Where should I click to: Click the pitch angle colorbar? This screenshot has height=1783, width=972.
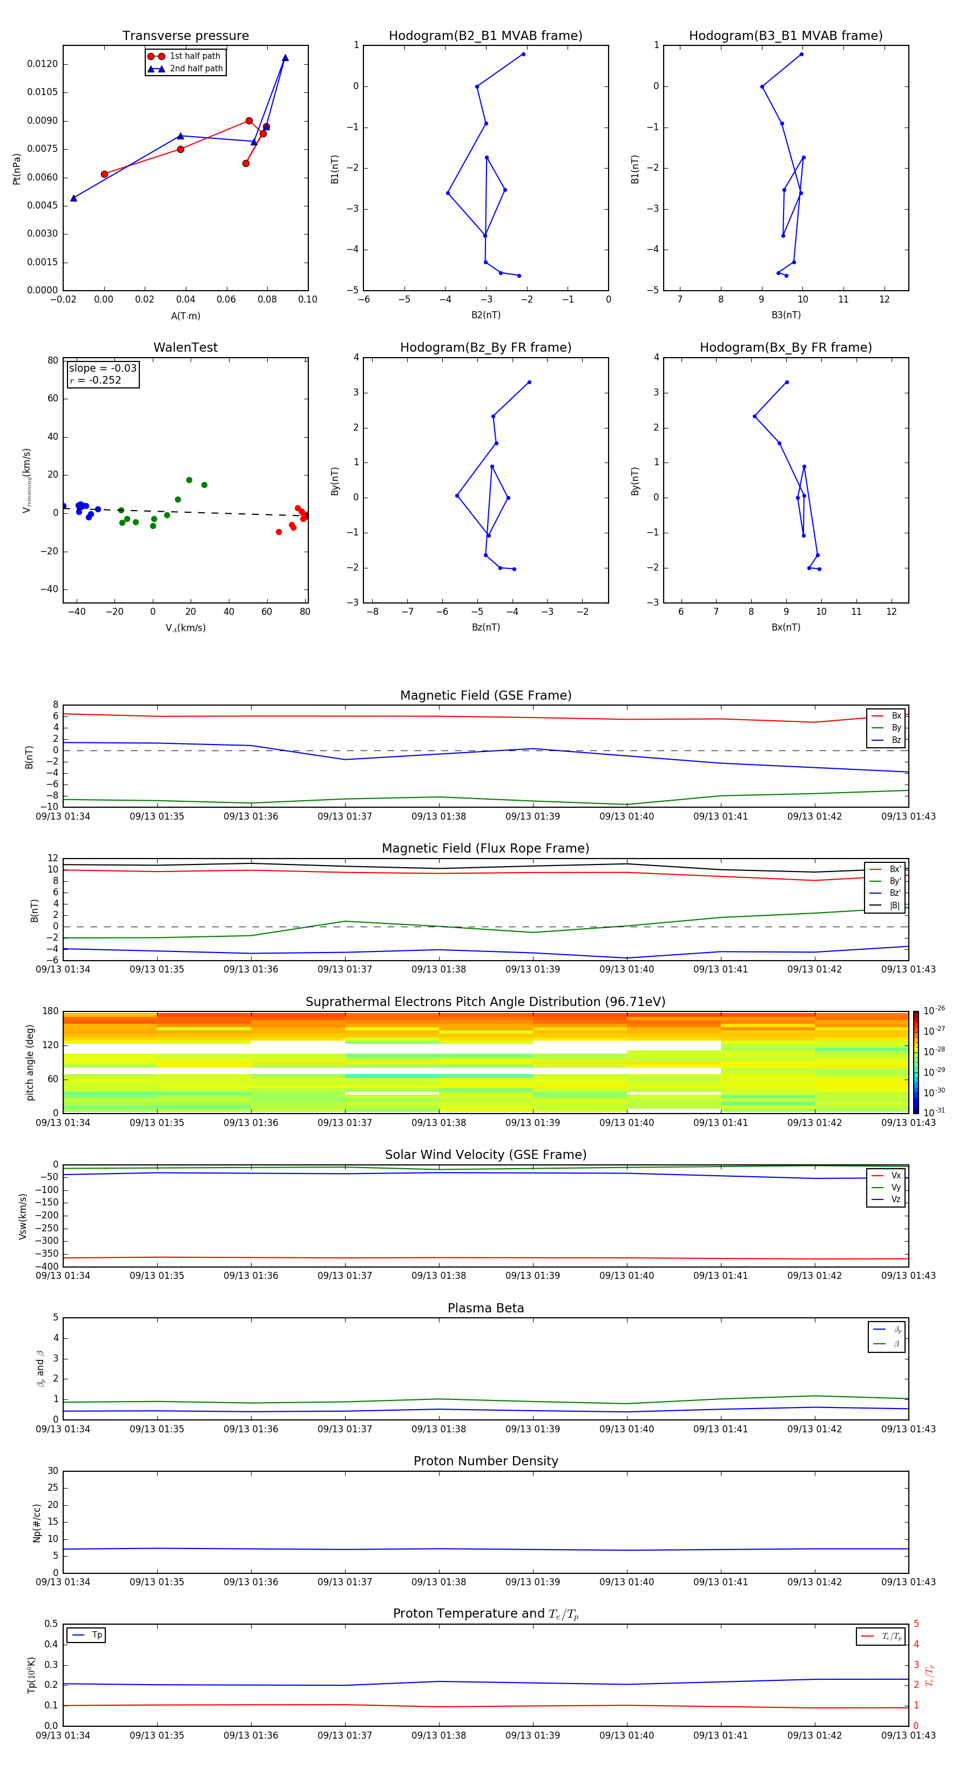[x=916, y=1062]
